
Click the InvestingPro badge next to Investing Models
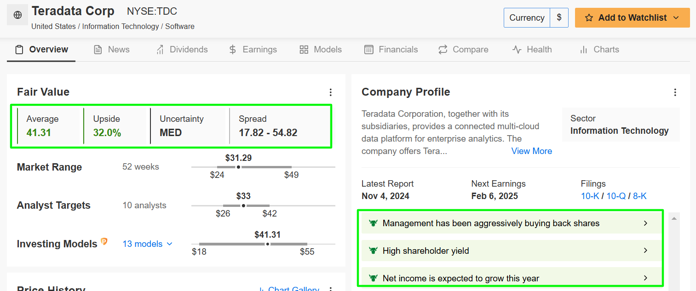click(x=104, y=241)
